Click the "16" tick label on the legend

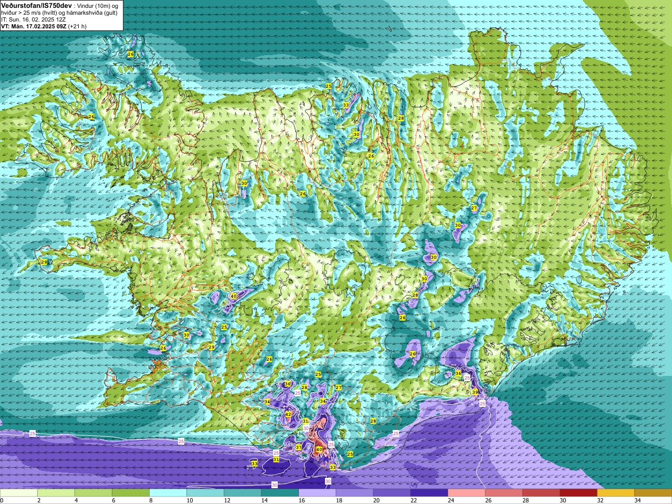tap(301, 500)
